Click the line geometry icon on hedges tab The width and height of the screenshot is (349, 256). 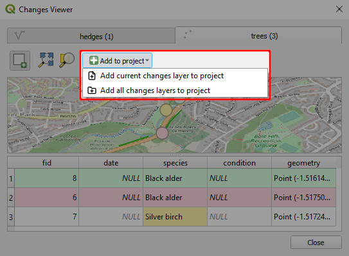tap(19, 35)
